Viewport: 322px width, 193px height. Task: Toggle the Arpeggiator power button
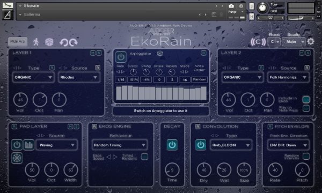pos(121,57)
